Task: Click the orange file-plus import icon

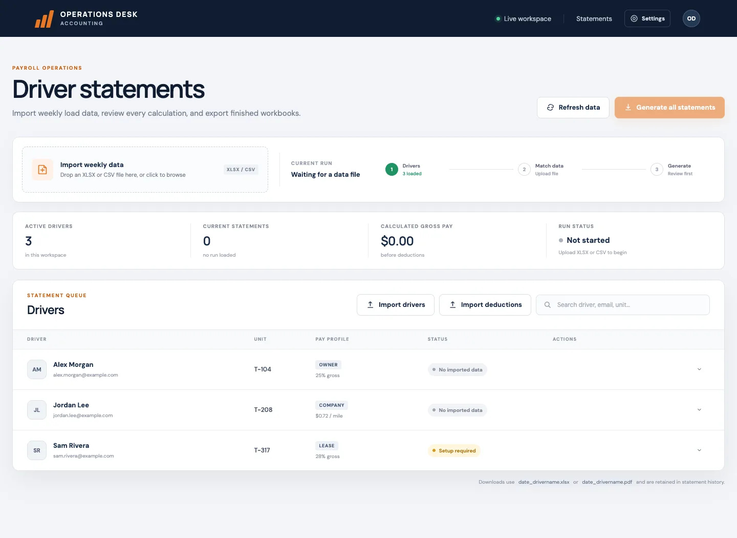Action: 42,170
